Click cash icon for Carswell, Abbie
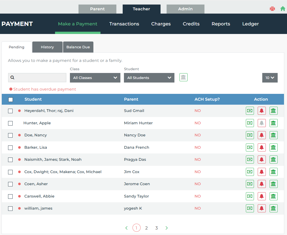287x235 pixels. click(250, 196)
